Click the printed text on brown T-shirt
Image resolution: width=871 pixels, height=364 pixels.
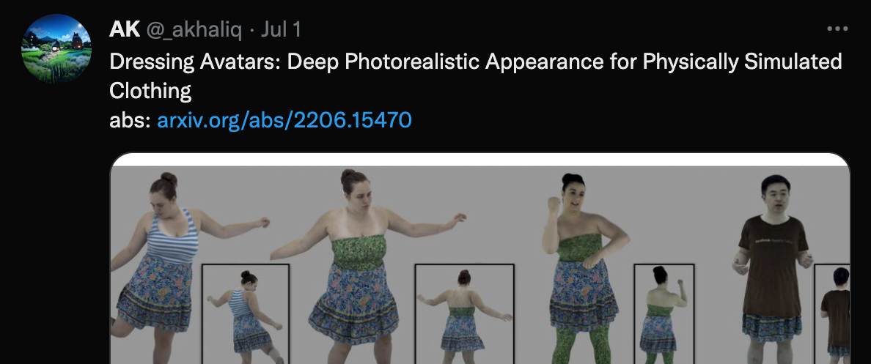[x=772, y=240]
